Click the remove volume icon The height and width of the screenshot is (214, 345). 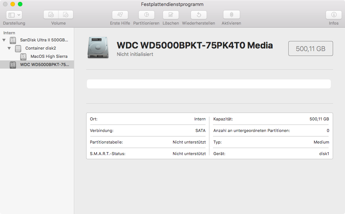pyautogui.click(x=66, y=15)
